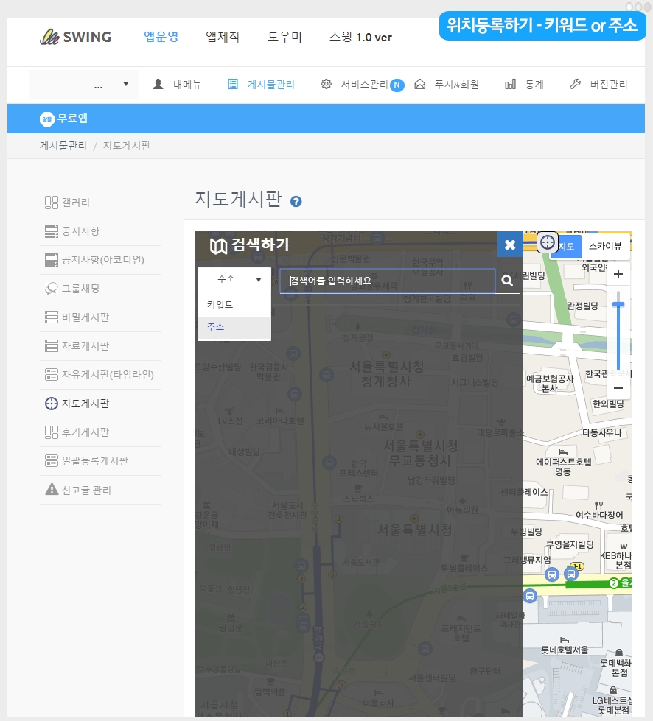This screenshot has height=721, width=653.
Task: Click the help question mark icon
Action: pos(296,201)
